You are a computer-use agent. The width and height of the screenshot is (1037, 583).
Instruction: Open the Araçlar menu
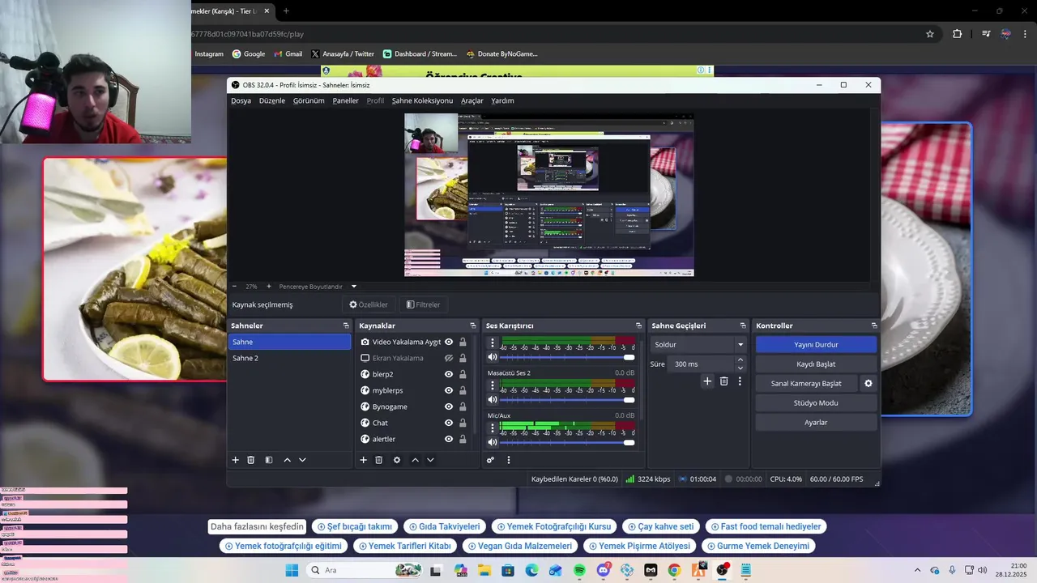472,100
